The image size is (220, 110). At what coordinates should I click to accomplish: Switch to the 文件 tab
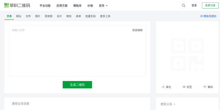(28, 16)
